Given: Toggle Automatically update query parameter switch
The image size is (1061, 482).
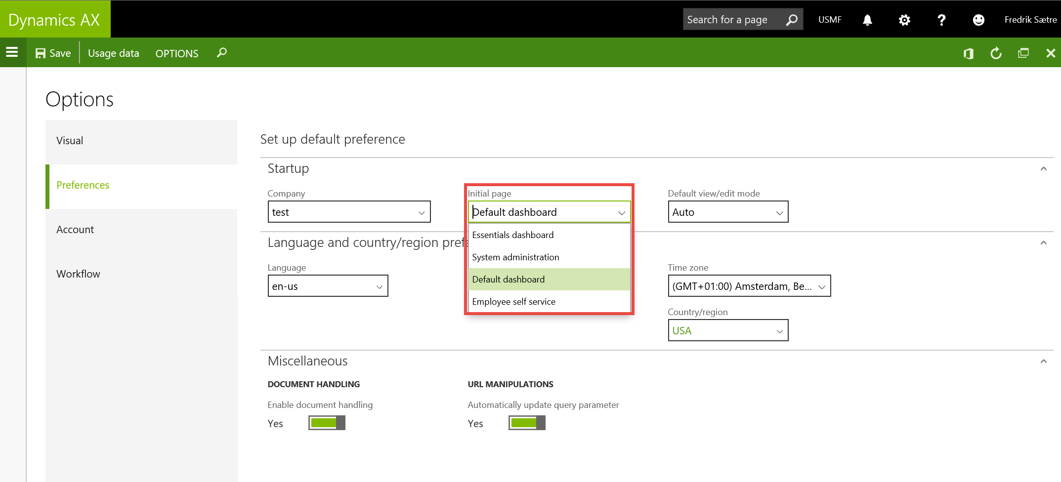Looking at the screenshot, I should coord(527,423).
